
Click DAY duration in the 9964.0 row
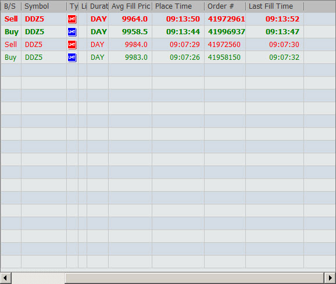pyautogui.click(x=99, y=19)
